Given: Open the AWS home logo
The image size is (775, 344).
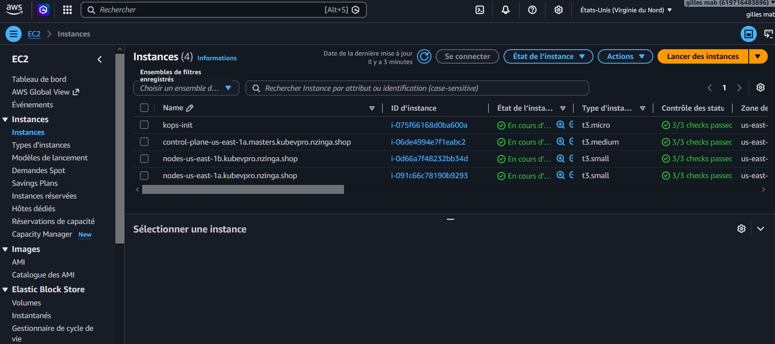Looking at the screenshot, I should click(x=14, y=9).
